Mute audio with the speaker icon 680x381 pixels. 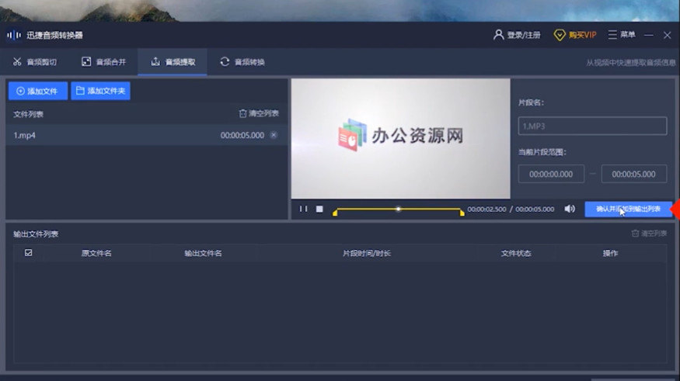[x=570, y=209]
